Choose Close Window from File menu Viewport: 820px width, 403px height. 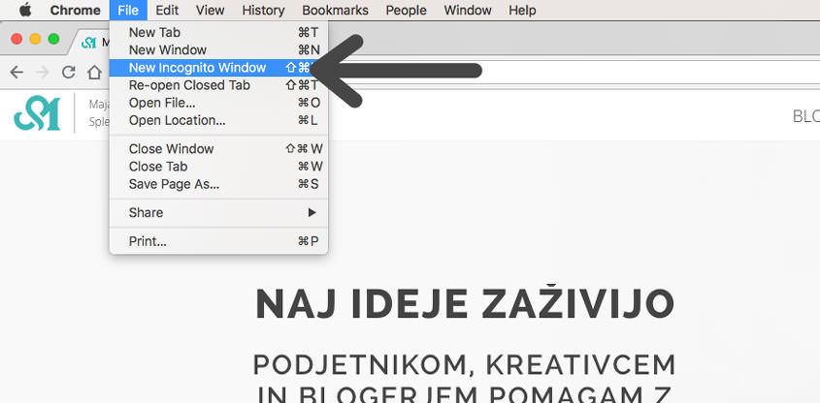click(x=218, y=149)
